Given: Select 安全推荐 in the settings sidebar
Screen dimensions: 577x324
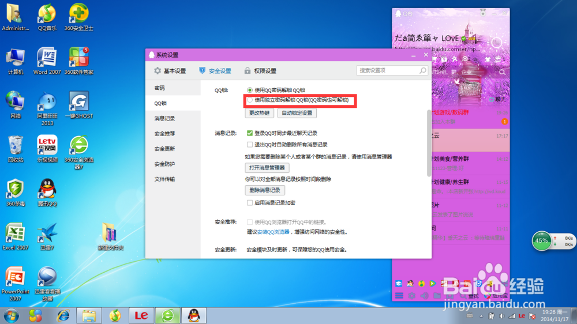Looking at the screenshot, I should tap(173, 134).
